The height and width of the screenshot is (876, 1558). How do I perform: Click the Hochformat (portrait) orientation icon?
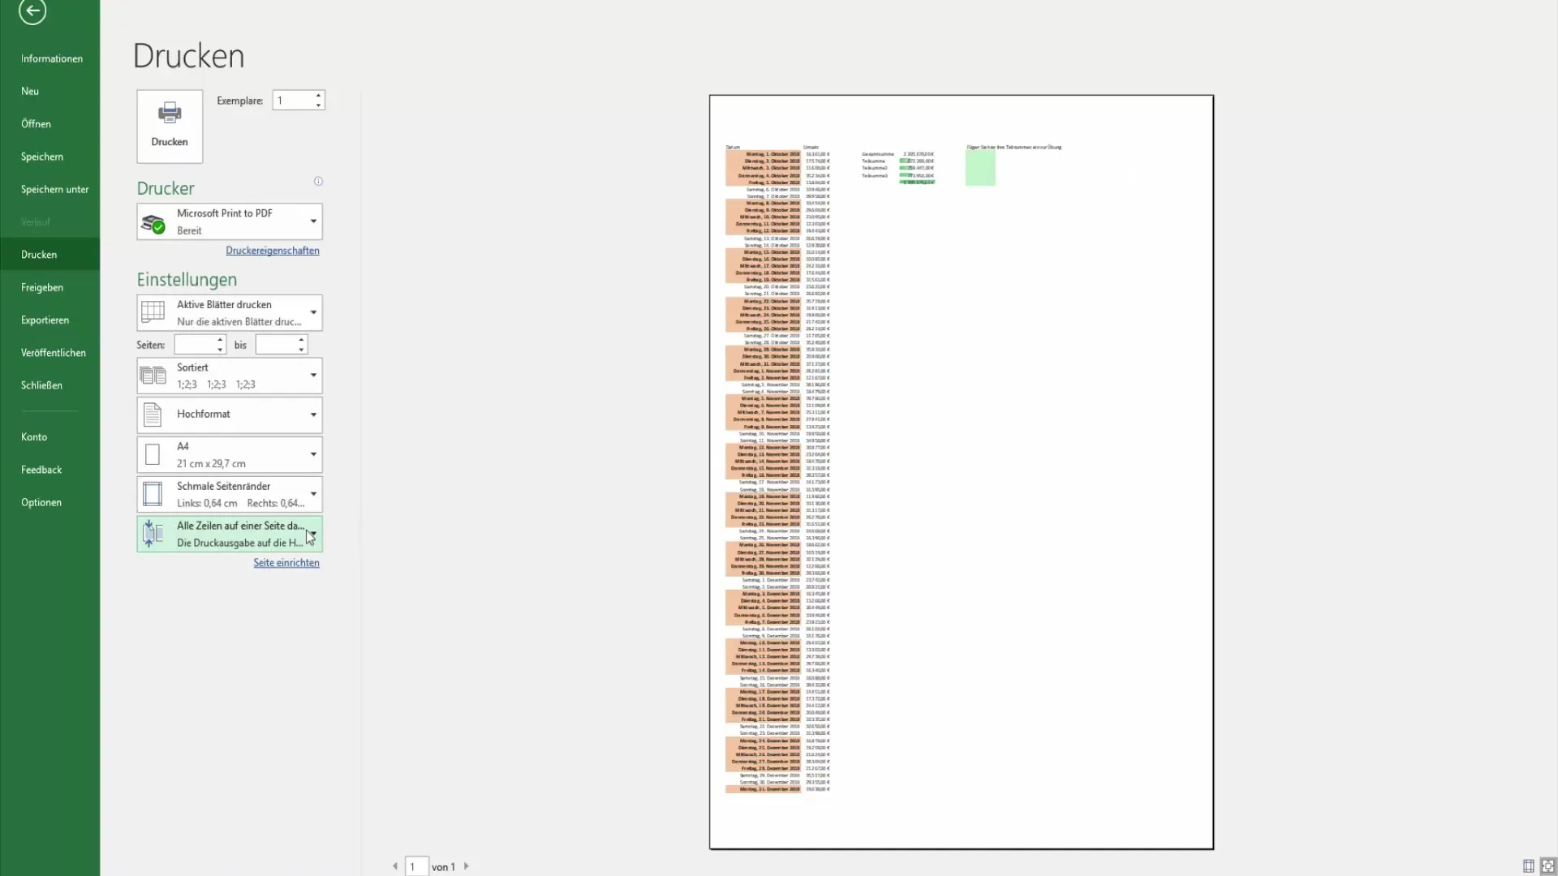pyautogui.click(x=153, y=414)
